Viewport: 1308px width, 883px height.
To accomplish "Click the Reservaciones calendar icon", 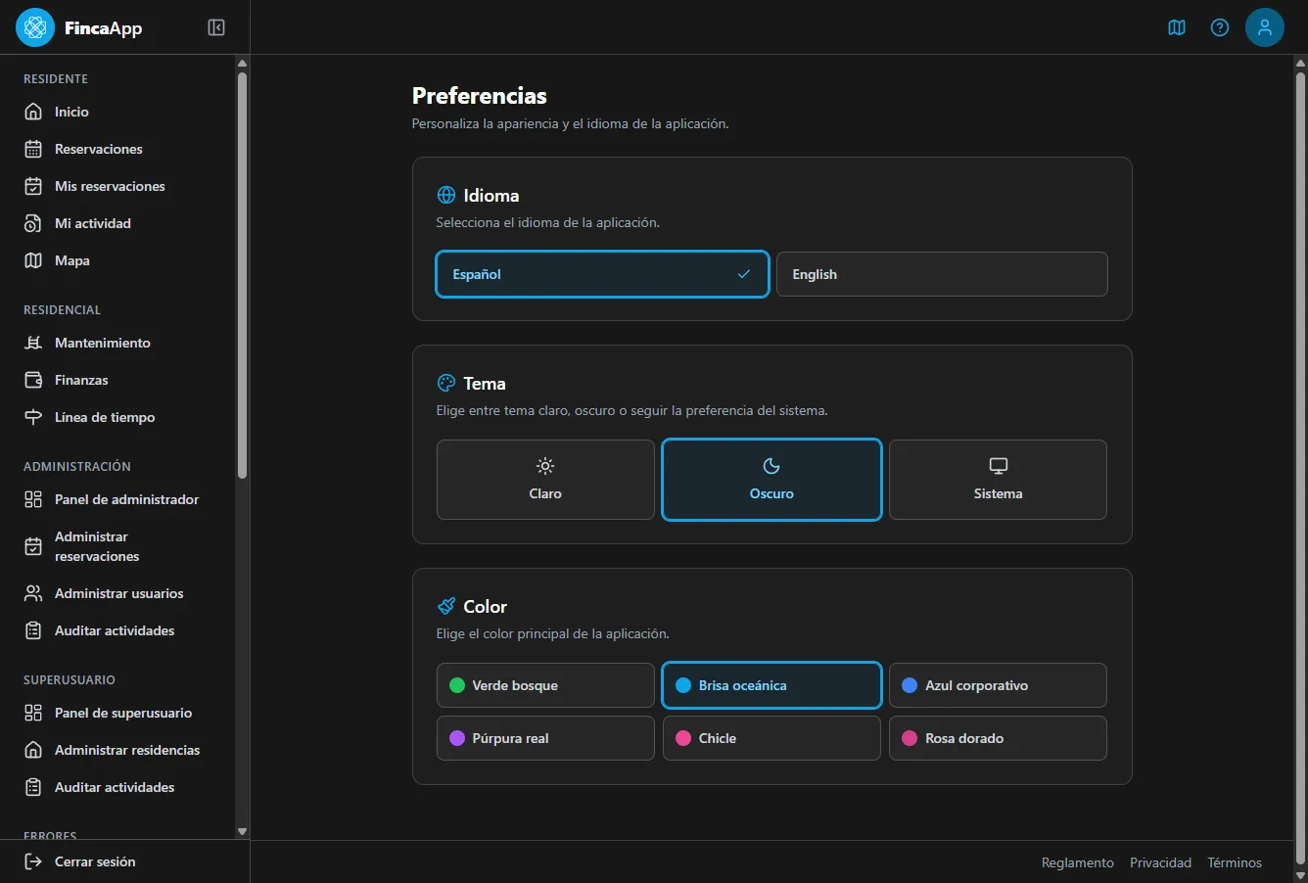I will point(33,149).
